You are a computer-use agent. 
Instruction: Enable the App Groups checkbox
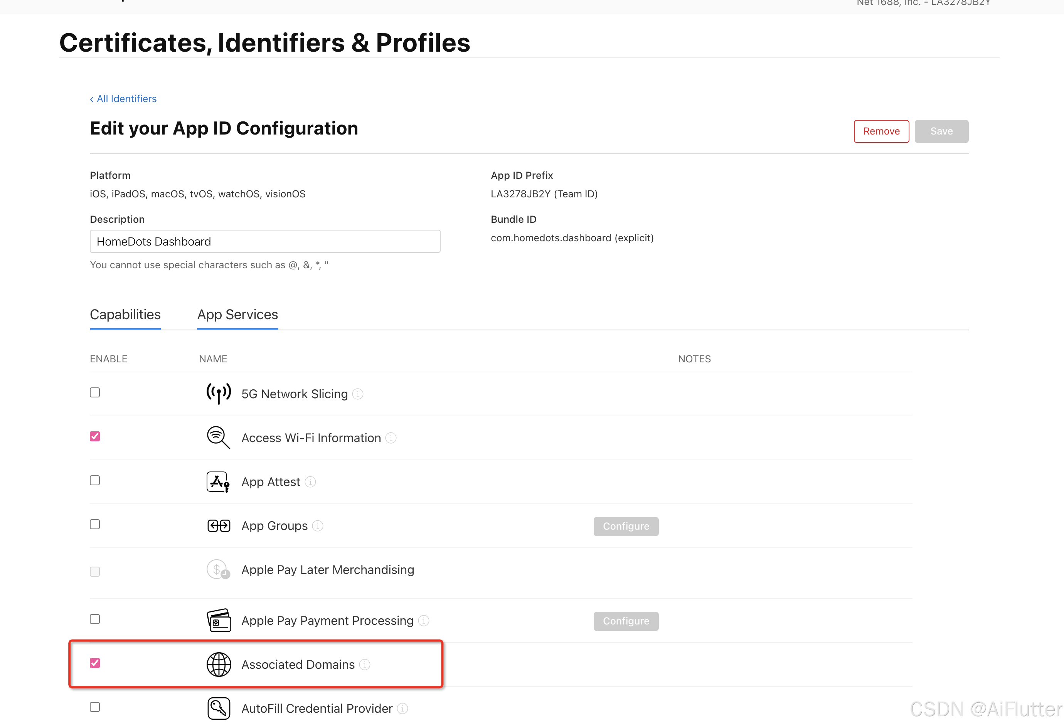point(95,524)
